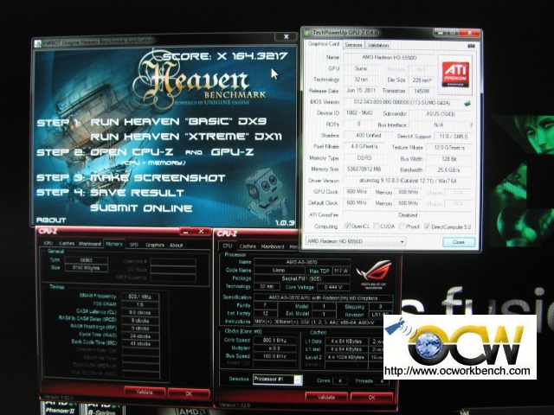Click Validate in the processor CPU-Z window

click(325, 397)
